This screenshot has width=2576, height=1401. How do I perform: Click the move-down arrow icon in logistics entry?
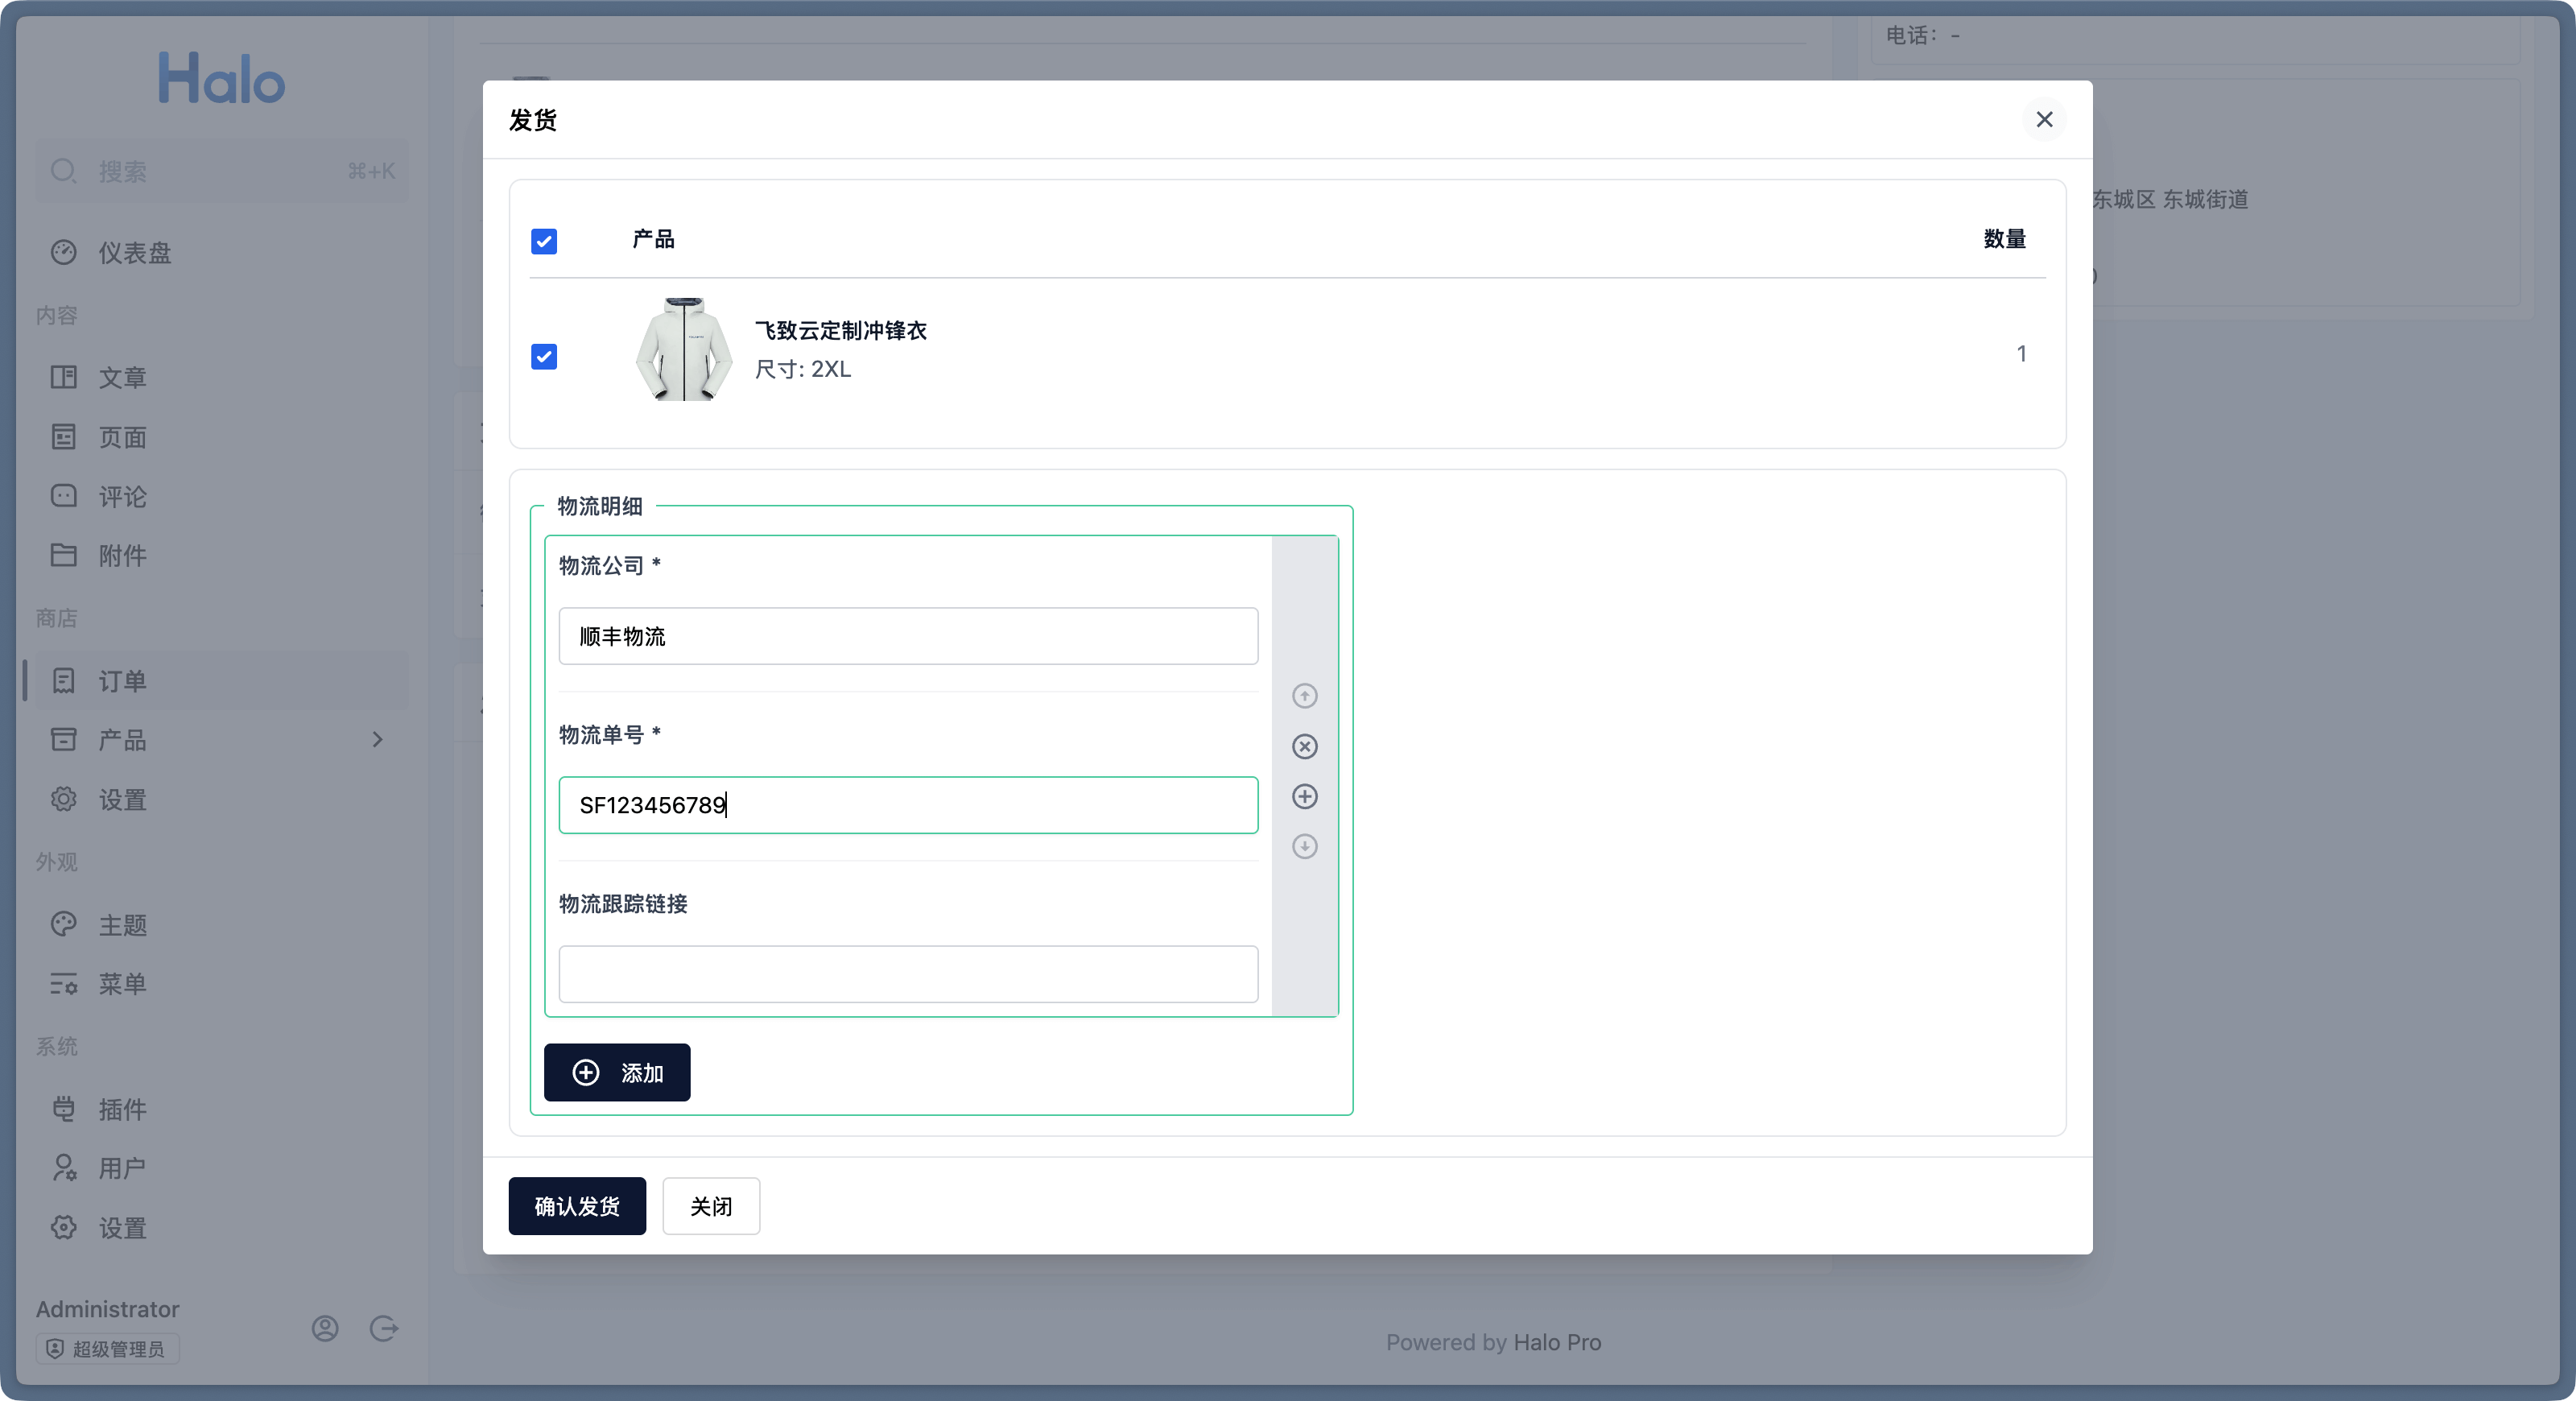click(1304, 846)
